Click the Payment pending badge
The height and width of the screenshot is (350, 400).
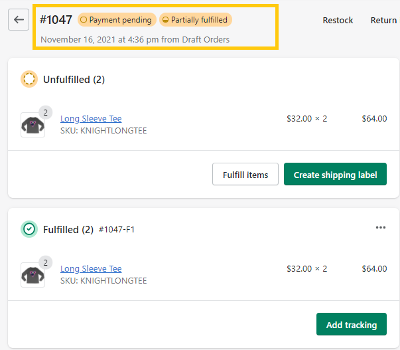tap(117, 20)
